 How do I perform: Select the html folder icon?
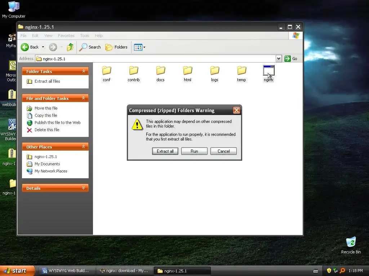click(187, 70)
